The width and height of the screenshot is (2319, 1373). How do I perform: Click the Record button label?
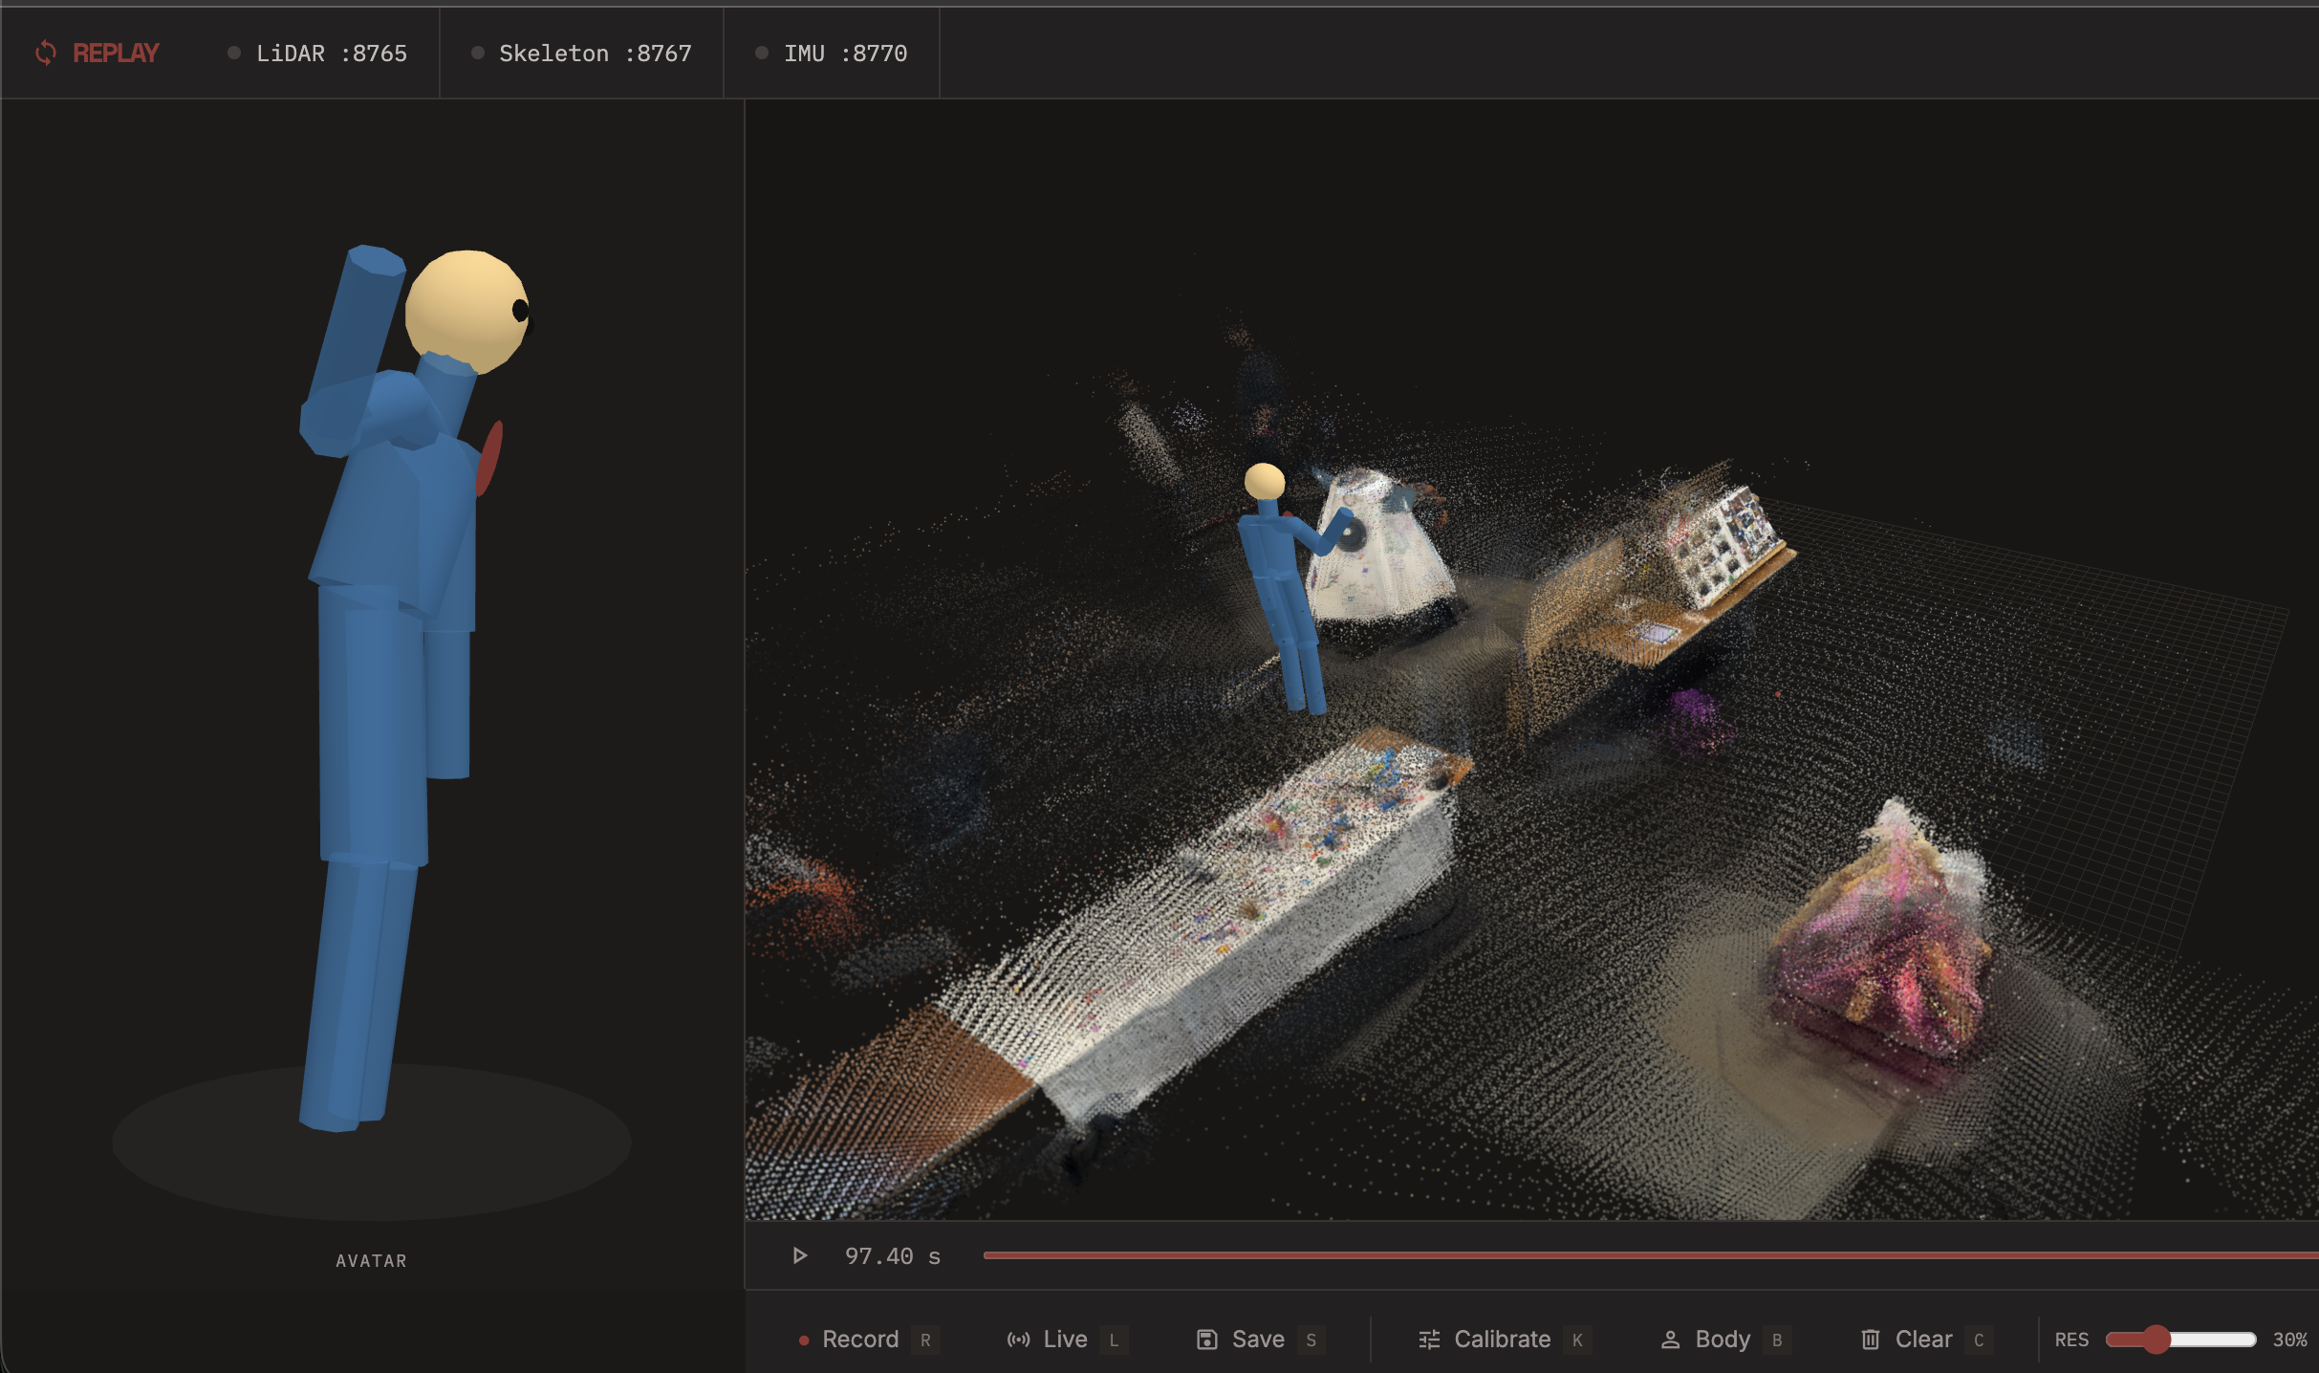[860, 1340]
